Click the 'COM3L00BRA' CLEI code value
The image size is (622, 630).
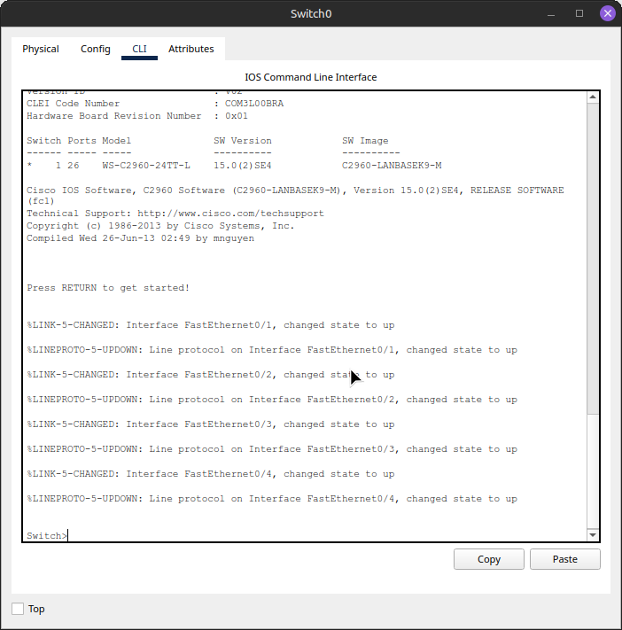pyautogui.click(x=254, y=104)
